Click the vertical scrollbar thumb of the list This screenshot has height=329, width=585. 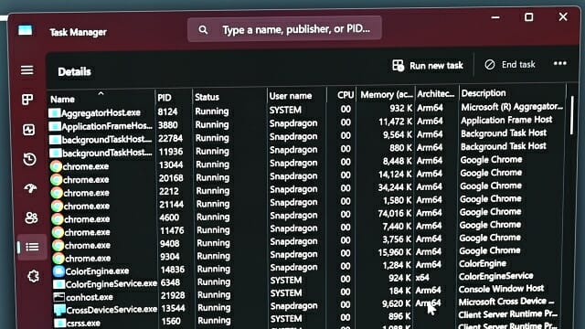[572, 116]
